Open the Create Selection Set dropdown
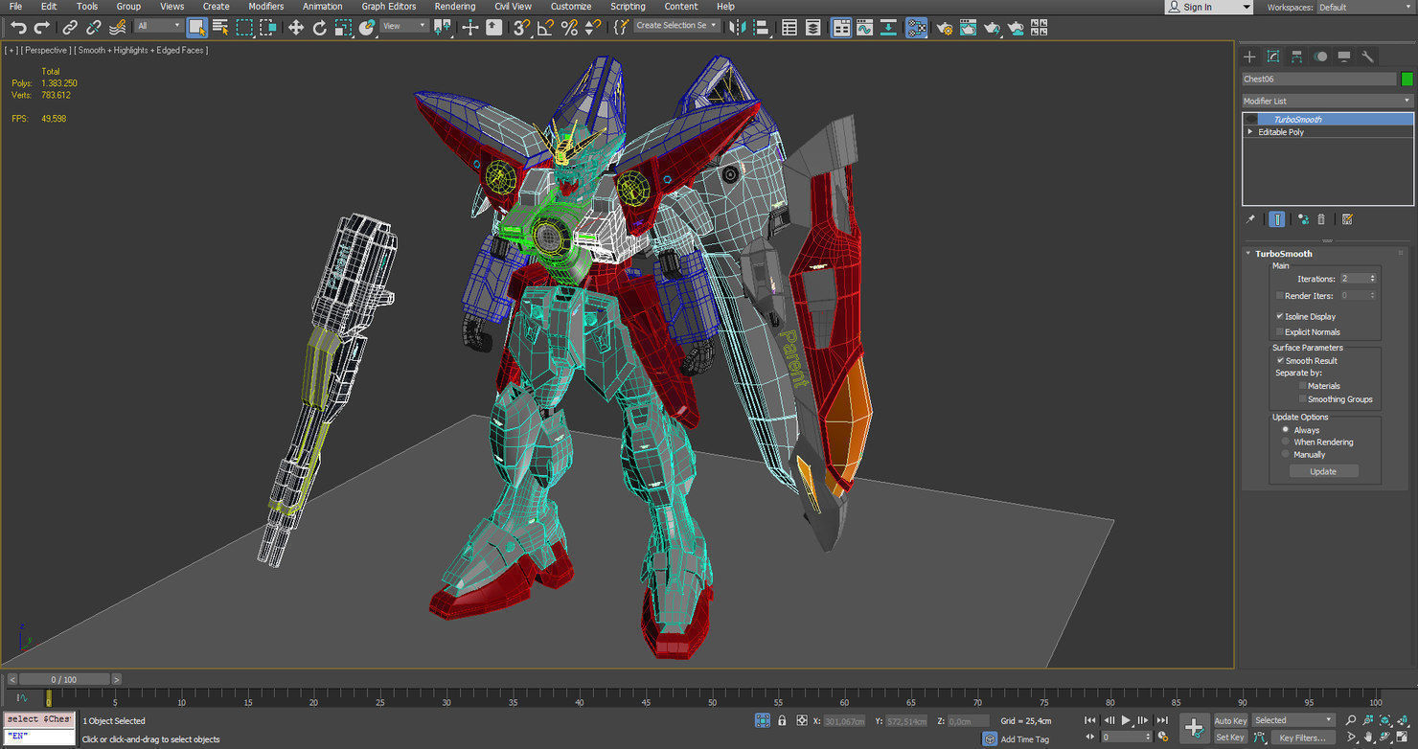Image resolution: width=1418 pixels, height=749 pixels. pyautogui.click(x=676, y=26)
